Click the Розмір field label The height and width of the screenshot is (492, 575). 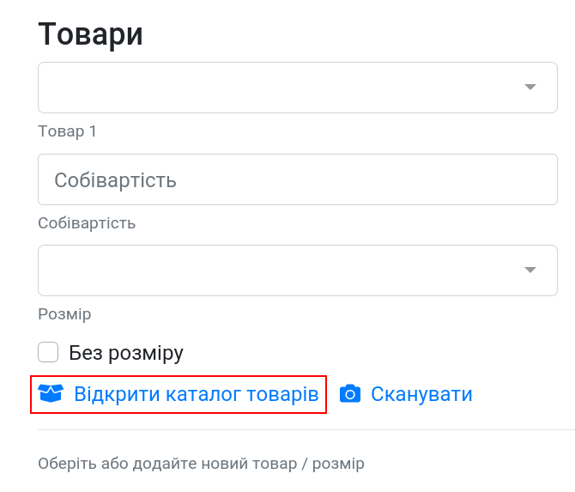pyautogui.click(x=64, y=314)
